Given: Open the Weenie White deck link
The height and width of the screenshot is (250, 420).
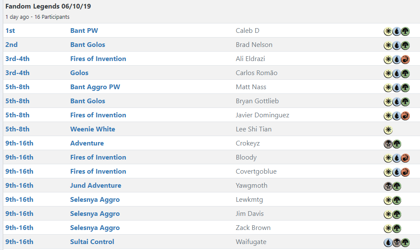Looking at the screenshot, I should pos(93,129).
